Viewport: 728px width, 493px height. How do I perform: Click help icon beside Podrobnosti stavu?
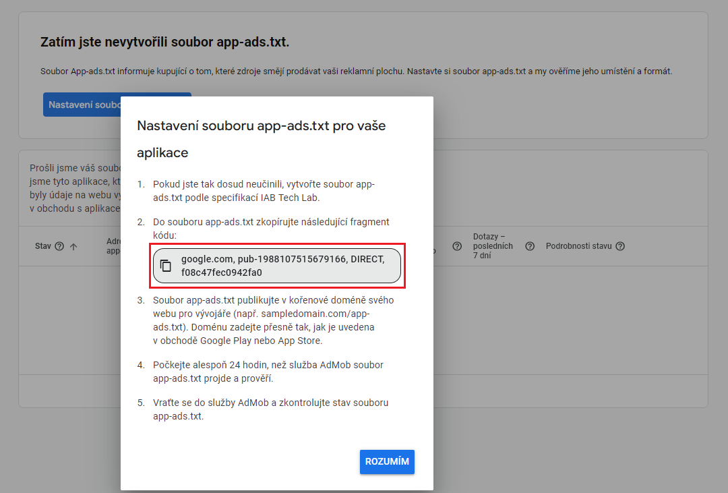(619, 246)
